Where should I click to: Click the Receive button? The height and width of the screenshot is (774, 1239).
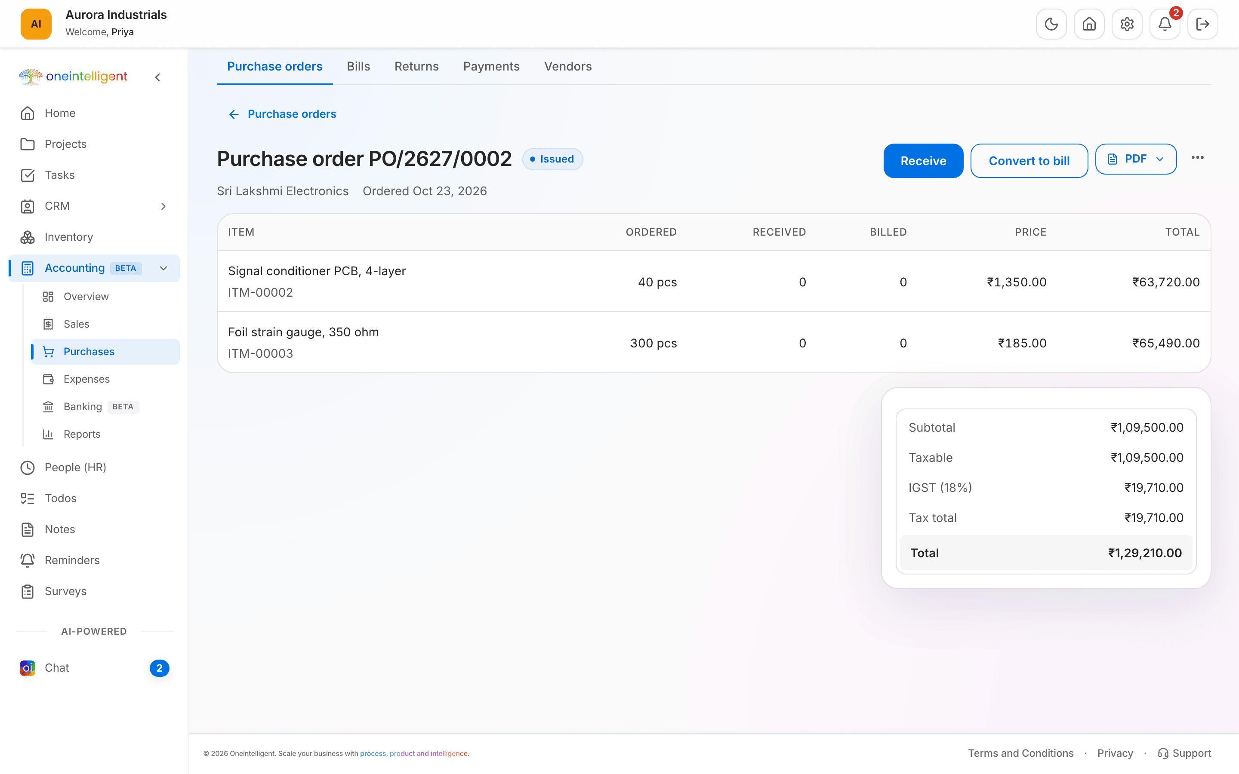click(x=923, y=161)
